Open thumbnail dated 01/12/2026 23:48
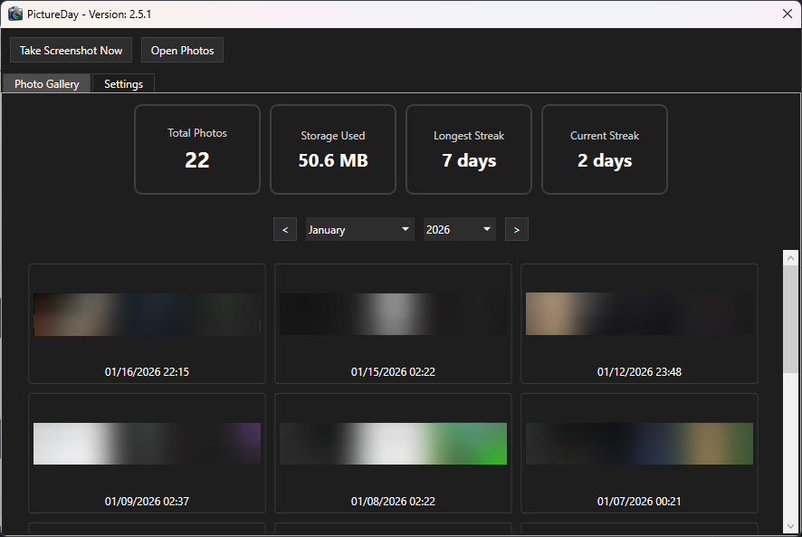 click(639, 314)
